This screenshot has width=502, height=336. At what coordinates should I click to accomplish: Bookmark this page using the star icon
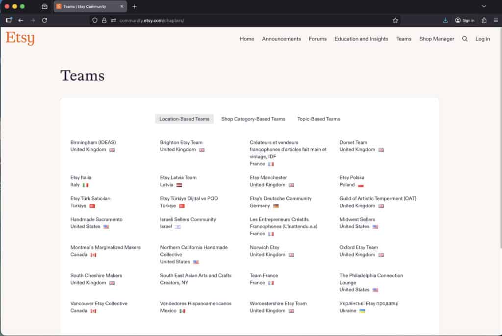pyautogui.click(x=395, y=20)
